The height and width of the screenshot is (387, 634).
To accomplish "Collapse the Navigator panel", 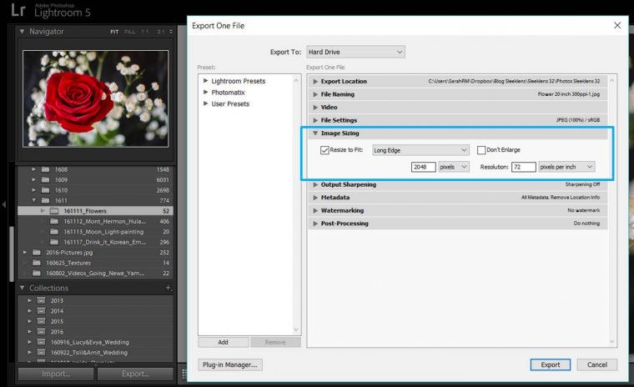I will pyautogui.click(x=22, y=31).
